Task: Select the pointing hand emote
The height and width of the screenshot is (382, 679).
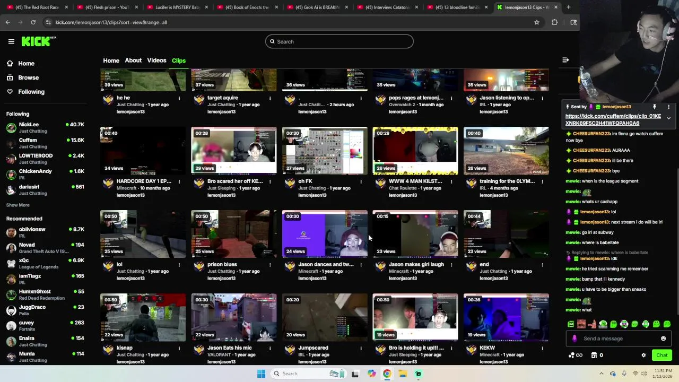Action: [592, 324]
